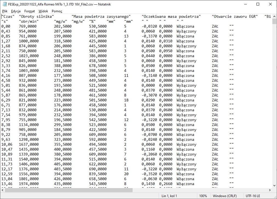Click the value 318,5000

[x=63, y=41]
